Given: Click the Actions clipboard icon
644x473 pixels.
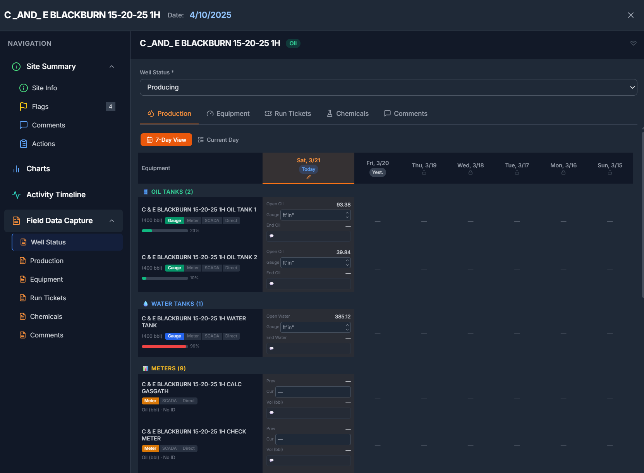Looking at the screenshot, I should coord(24,144).
